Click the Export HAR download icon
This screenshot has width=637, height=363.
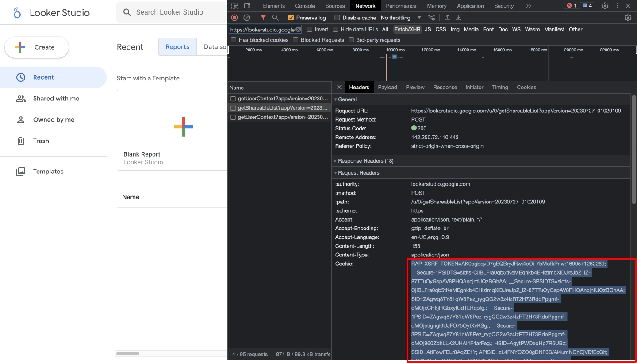point(458,18)
